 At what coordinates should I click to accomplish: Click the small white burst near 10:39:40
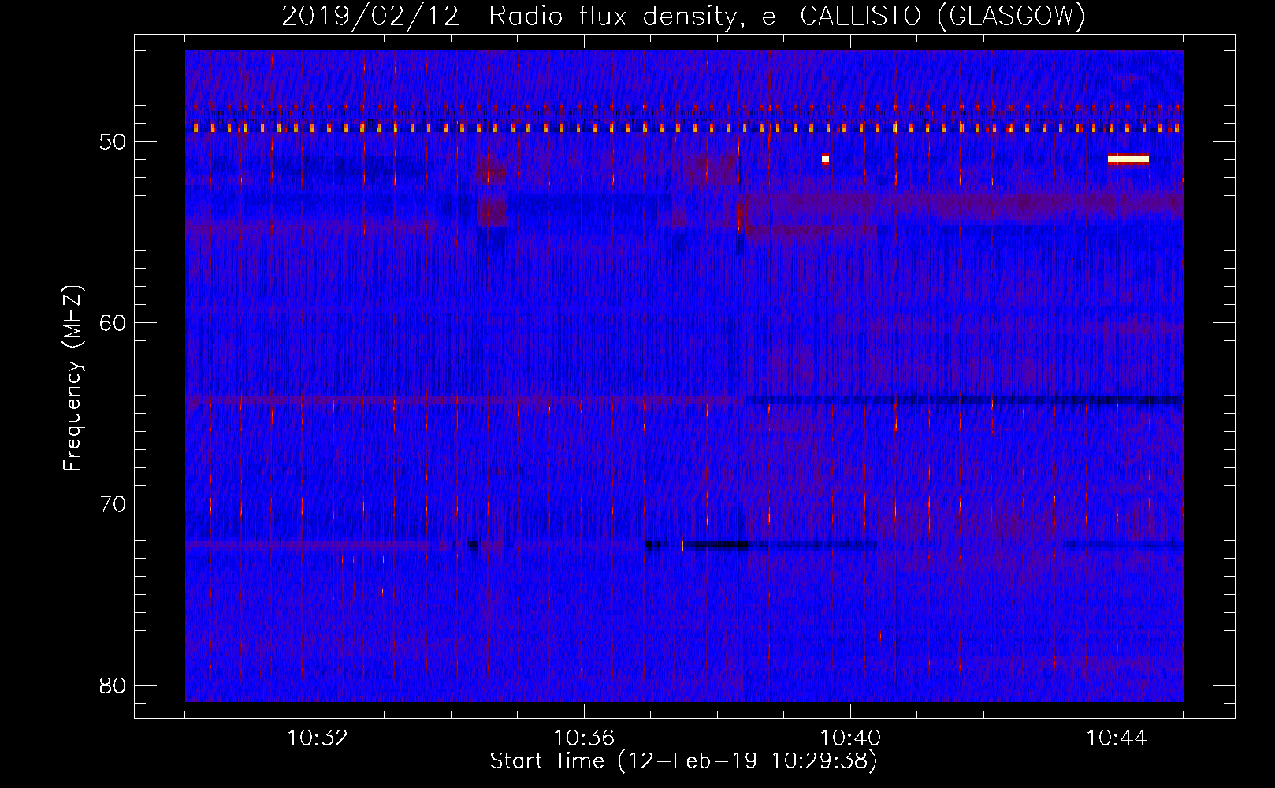point(825,159)
